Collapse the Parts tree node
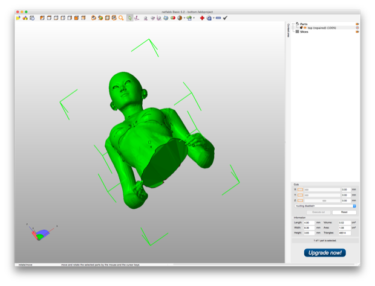This screenshot has width=375, height=286. (x=294, y=24)
